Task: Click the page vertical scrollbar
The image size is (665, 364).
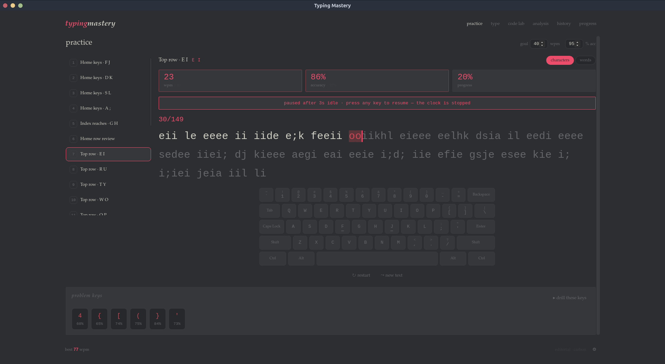Action: coord(598,185)
